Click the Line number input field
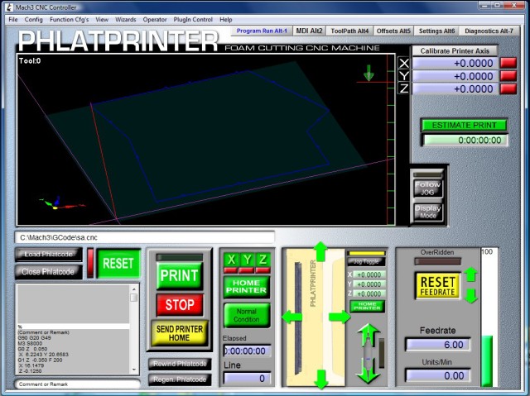Image resolution: width=530 pixels, height=396 pixels. [x=246, y=378]
